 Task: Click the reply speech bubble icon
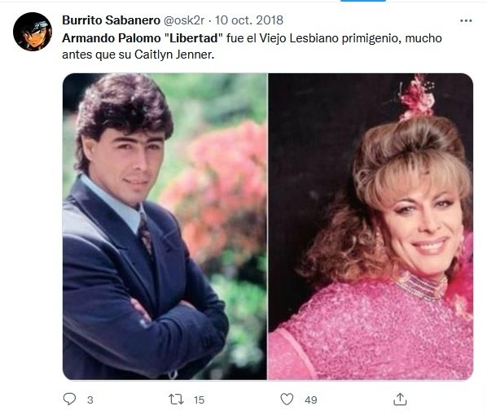point(69,400)
